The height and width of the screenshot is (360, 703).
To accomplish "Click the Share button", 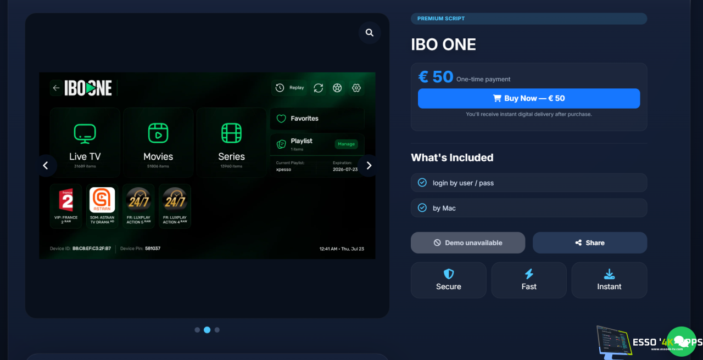I will 590,243.
